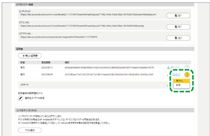Click the yellow three-dot menu button for 2025/09/09 certificate

[187, 75]
